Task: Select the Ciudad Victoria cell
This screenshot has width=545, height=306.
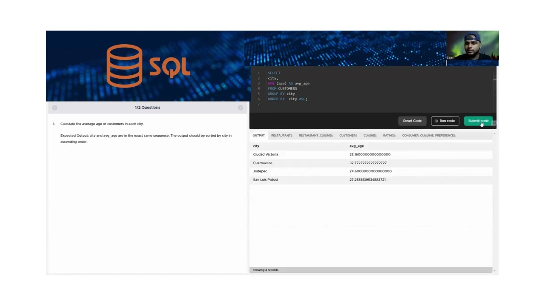Action: [266, 154]
